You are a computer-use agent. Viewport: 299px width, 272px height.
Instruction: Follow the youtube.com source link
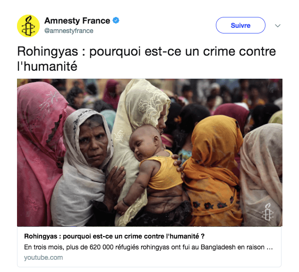tap(43, 257)
